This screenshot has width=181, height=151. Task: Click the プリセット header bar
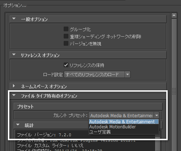point(88,106)
